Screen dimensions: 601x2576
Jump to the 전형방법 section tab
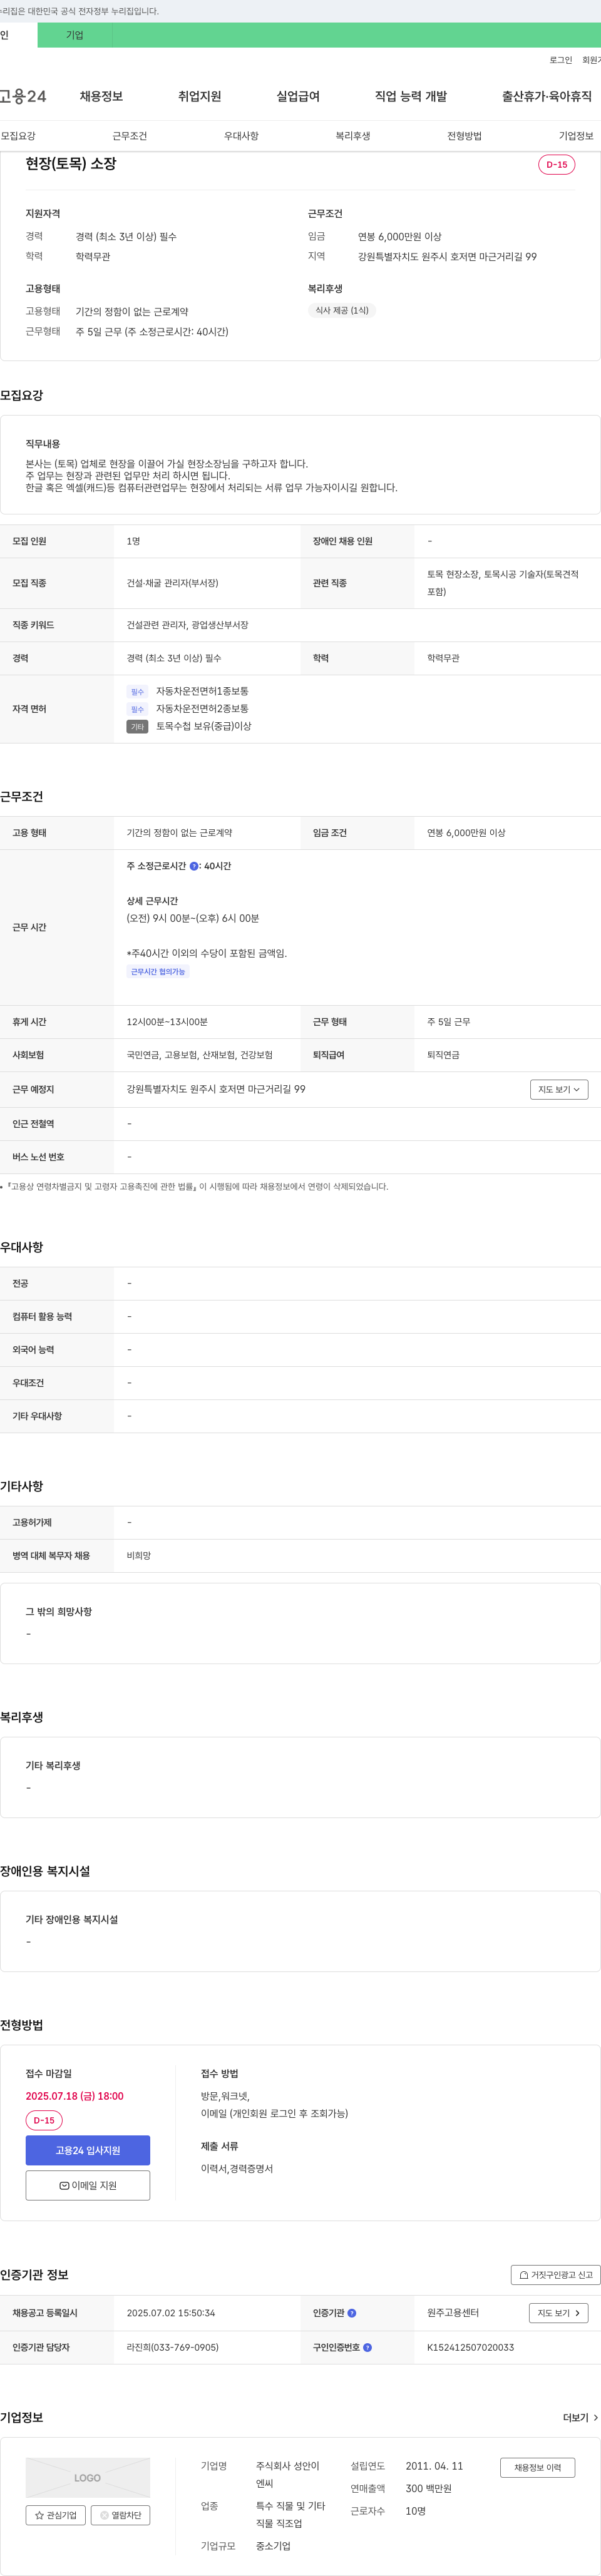click(464, 136)
